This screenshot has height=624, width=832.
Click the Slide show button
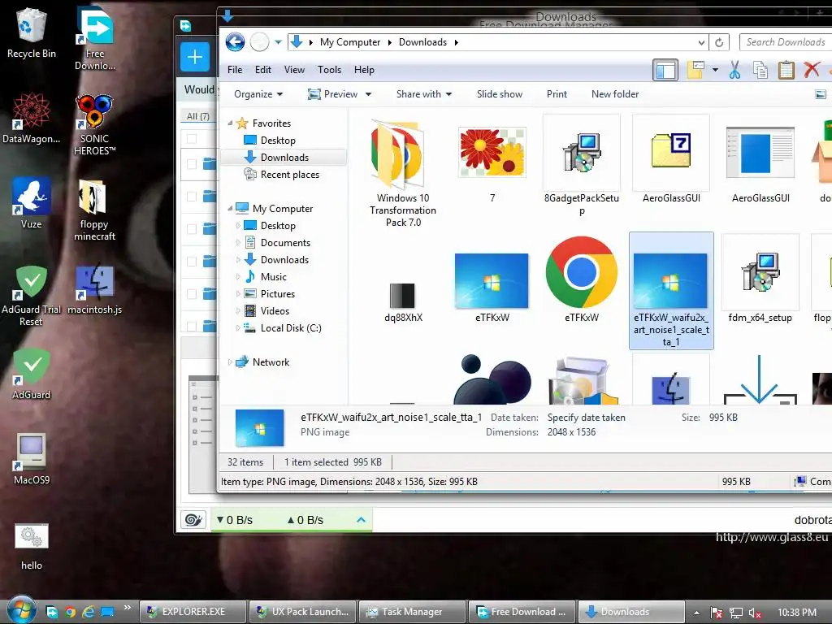[x=500, y=94]
